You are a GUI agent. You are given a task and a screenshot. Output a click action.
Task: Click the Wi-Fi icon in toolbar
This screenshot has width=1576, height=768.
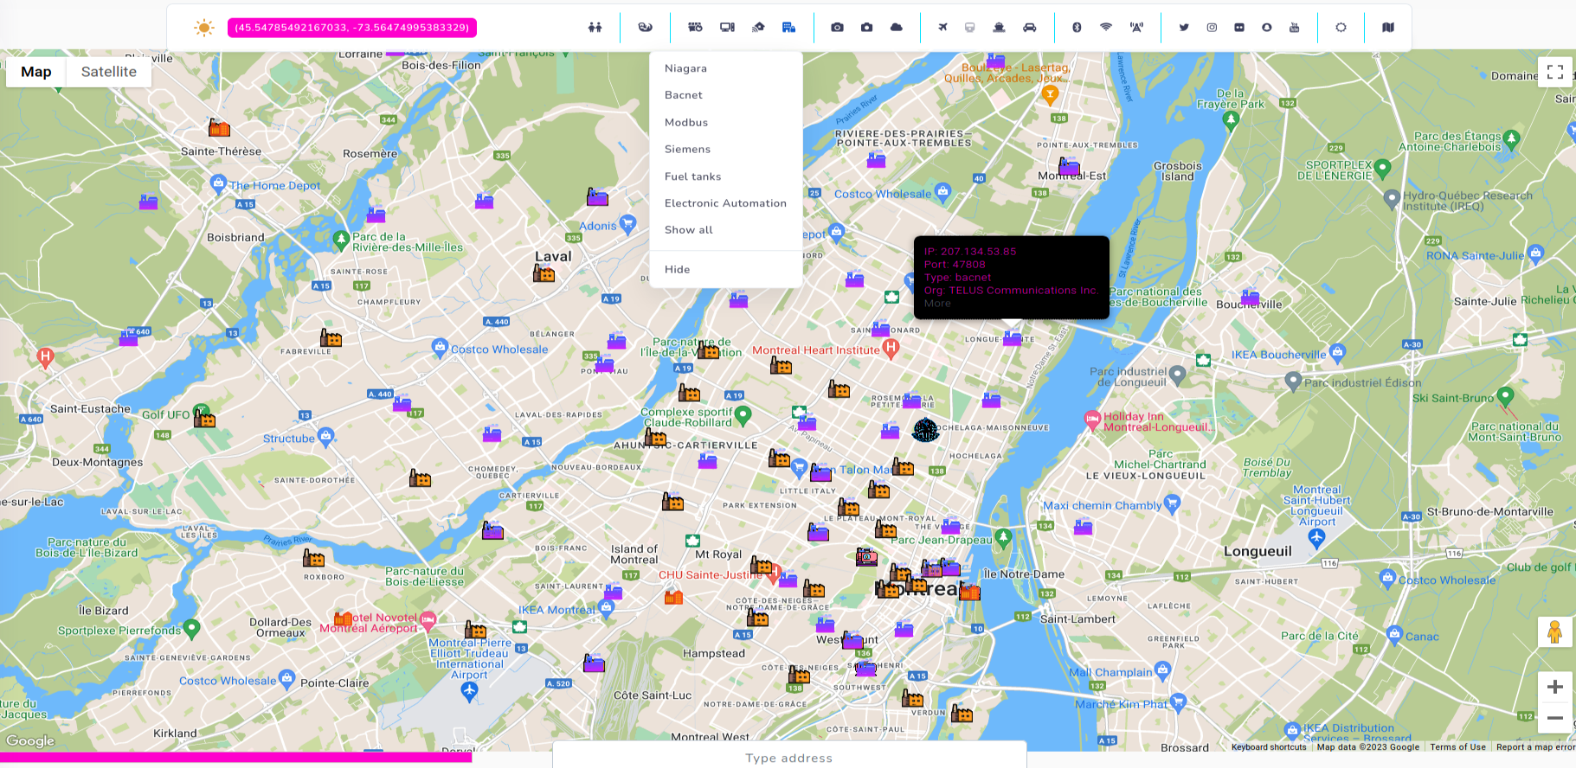click(1106, 28)
